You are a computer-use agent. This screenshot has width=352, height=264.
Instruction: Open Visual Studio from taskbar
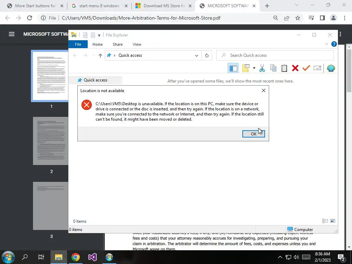(x=92, y=257)
